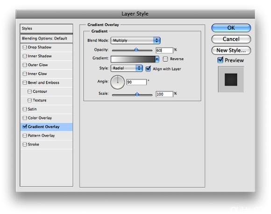Enable the Reverse checkbox

(165, 59)
